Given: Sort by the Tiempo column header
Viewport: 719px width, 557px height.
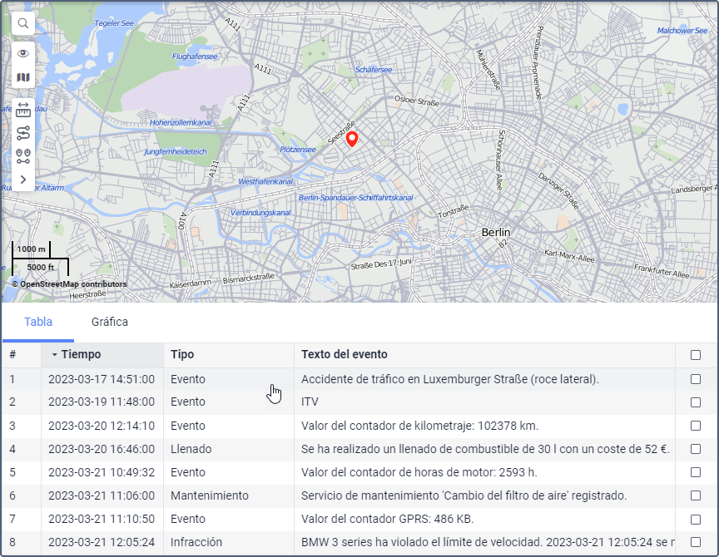Looking at the screenshot, I should 102,354.
